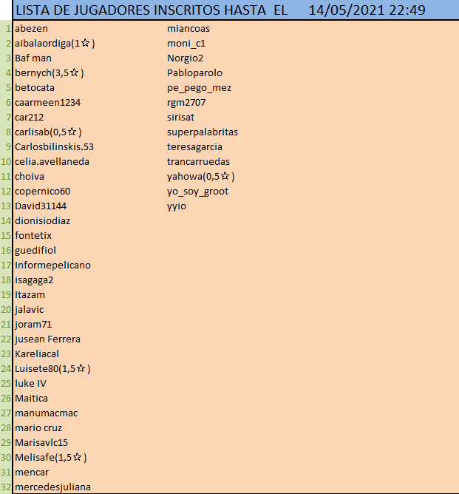Click the cell with 'Carlosbilinskis.53'
The image size is (459, 494).
[x=54, y=146]
